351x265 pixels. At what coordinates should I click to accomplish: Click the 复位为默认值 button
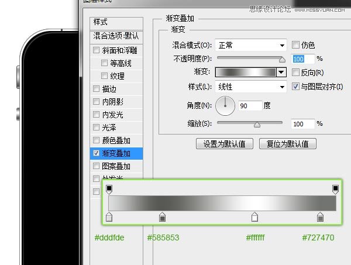click(x=288, y=144)
